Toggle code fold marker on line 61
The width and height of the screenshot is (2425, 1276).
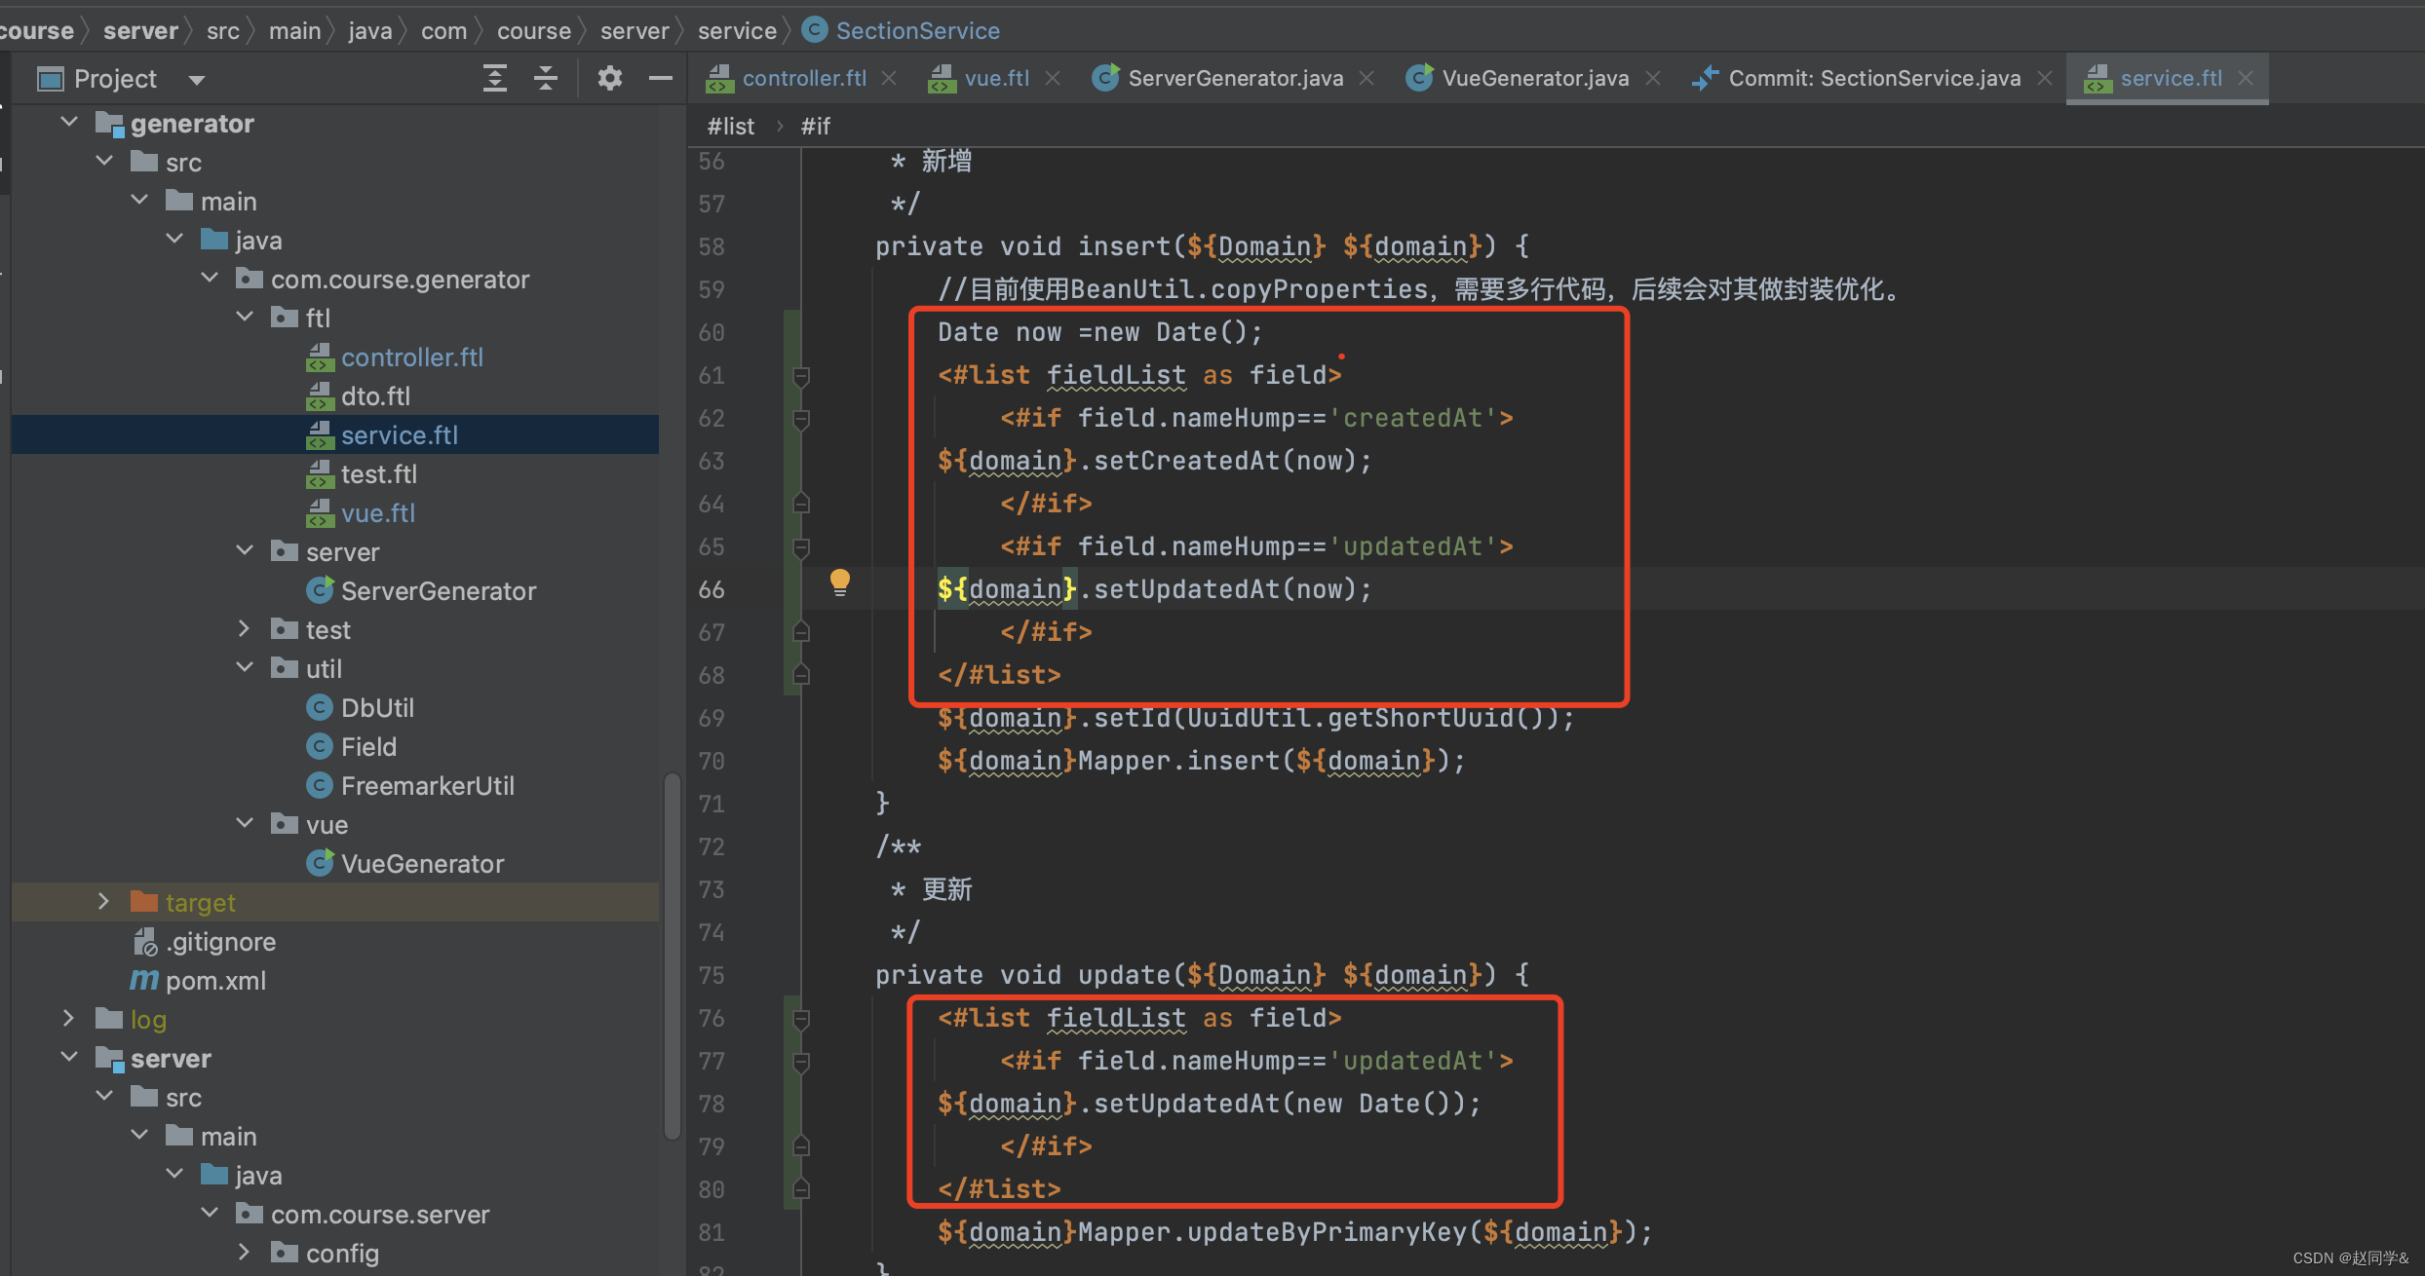[x=801, y=376]
